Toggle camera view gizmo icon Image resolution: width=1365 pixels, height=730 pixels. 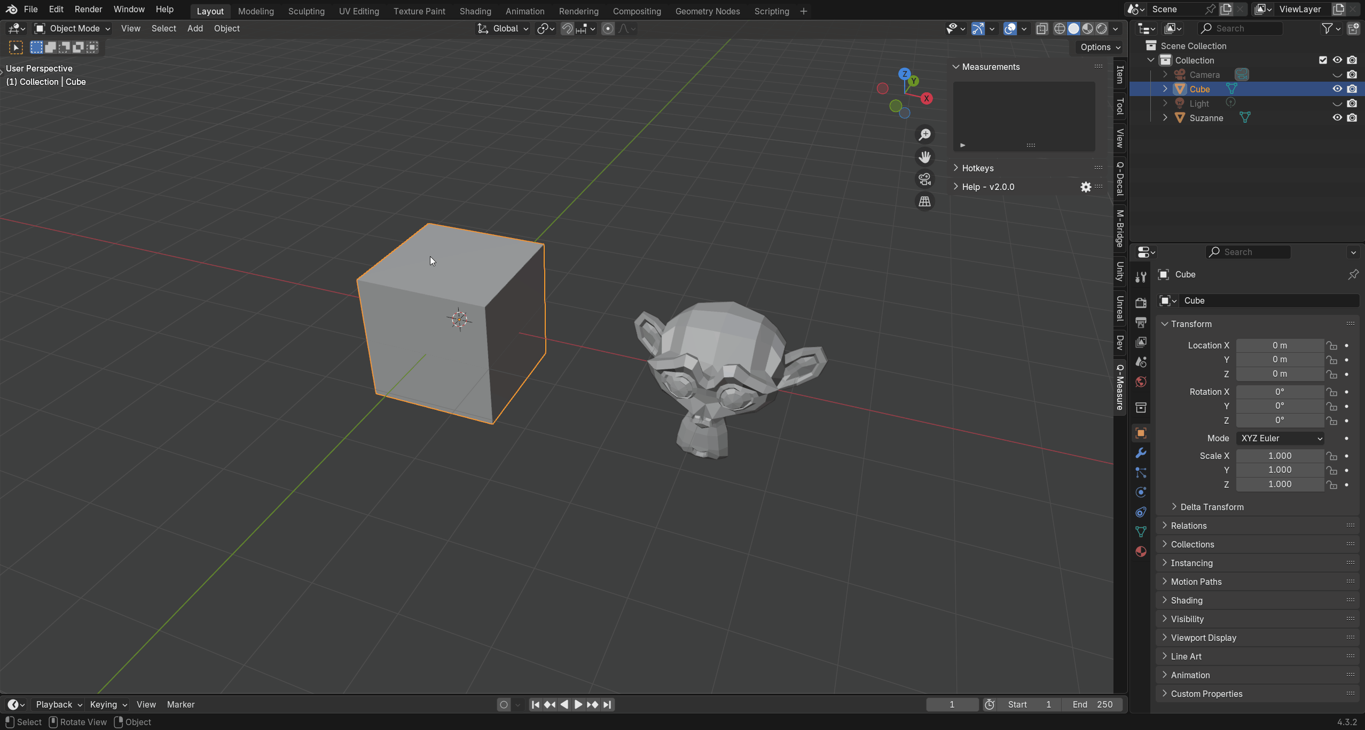click(x=924, y=179)
